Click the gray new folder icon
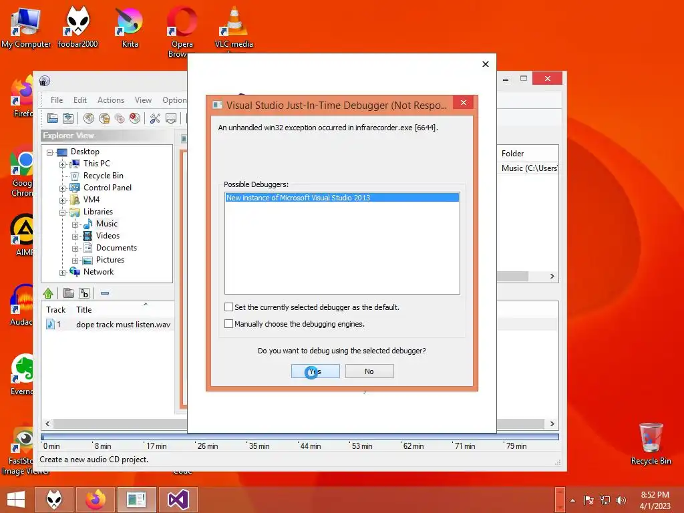 tap(69, 293)
